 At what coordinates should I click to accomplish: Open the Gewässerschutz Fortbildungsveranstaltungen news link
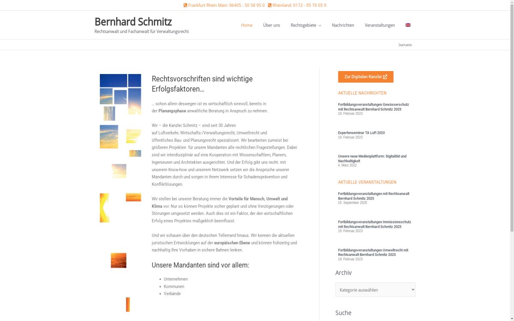373,106
